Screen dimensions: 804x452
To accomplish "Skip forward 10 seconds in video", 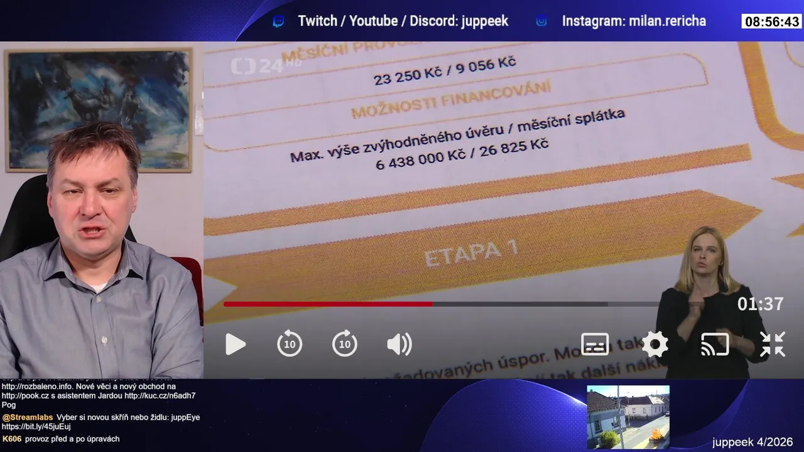I will pos(345,343).
